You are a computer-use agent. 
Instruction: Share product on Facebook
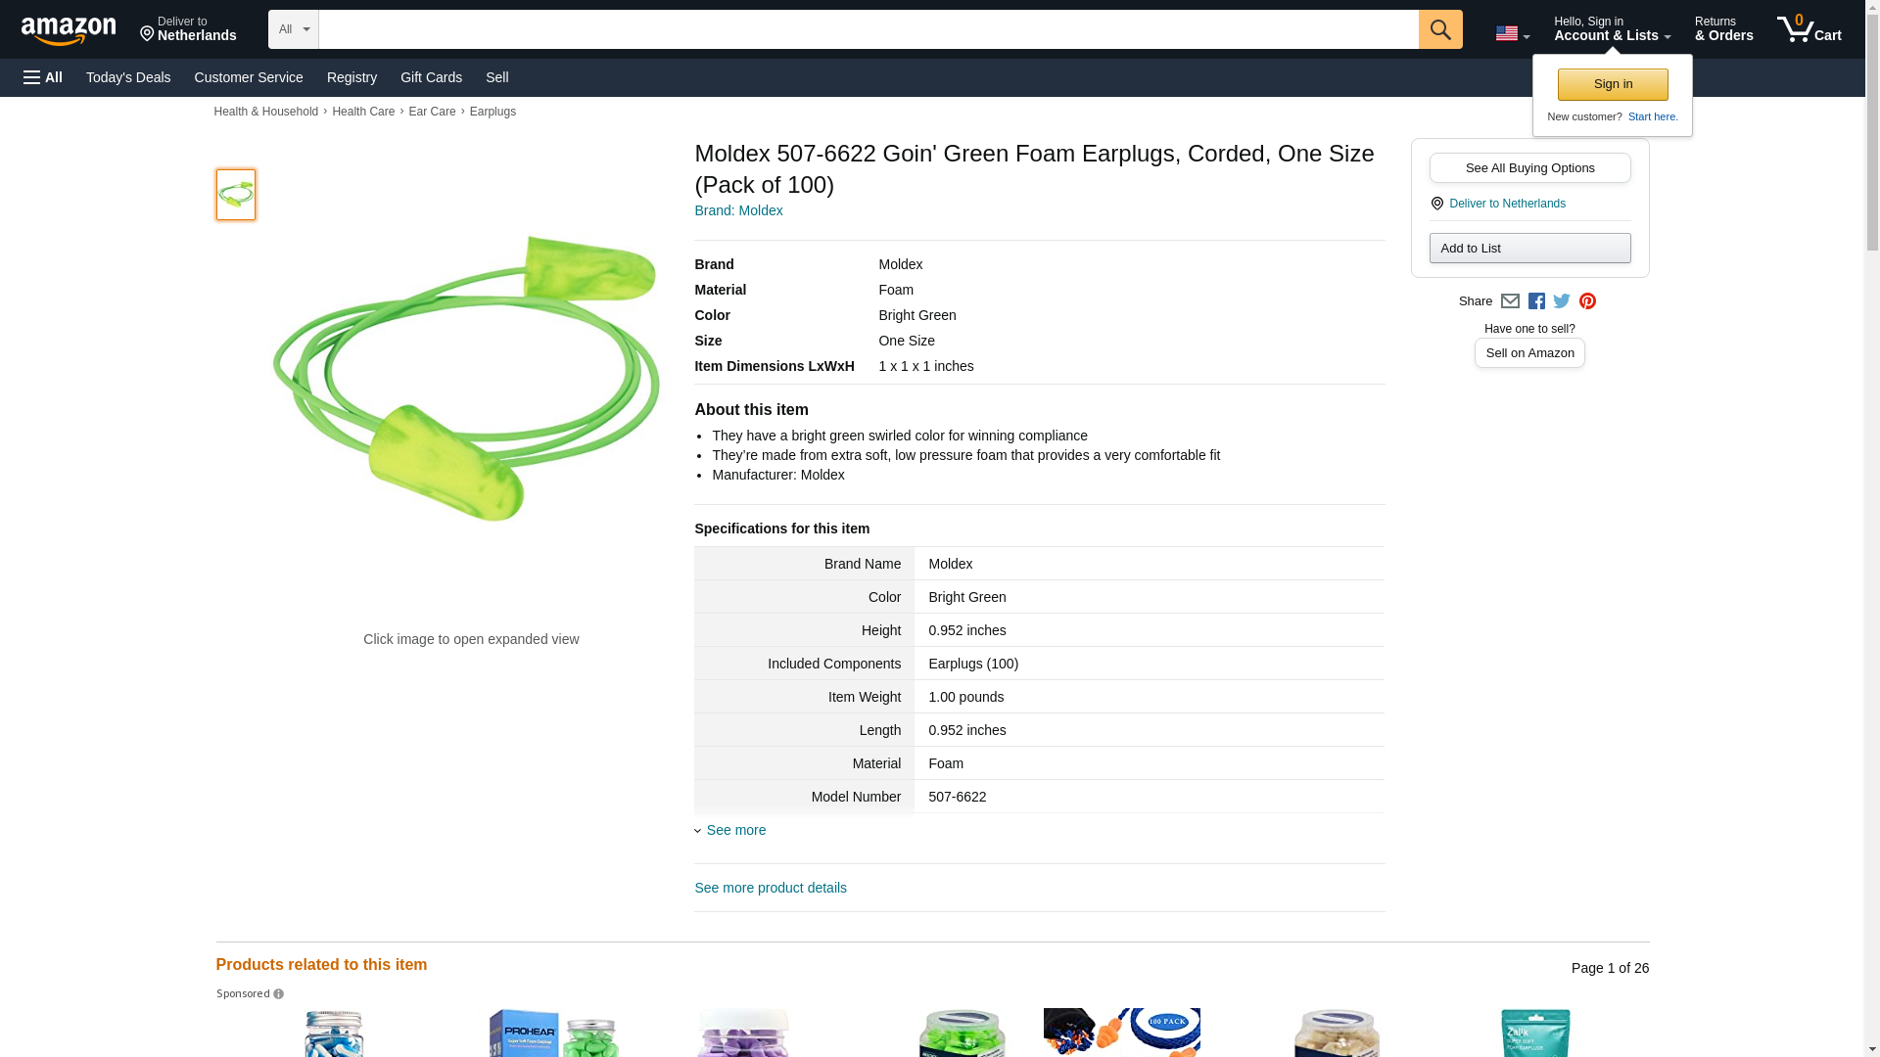(x=1536, y=301)
